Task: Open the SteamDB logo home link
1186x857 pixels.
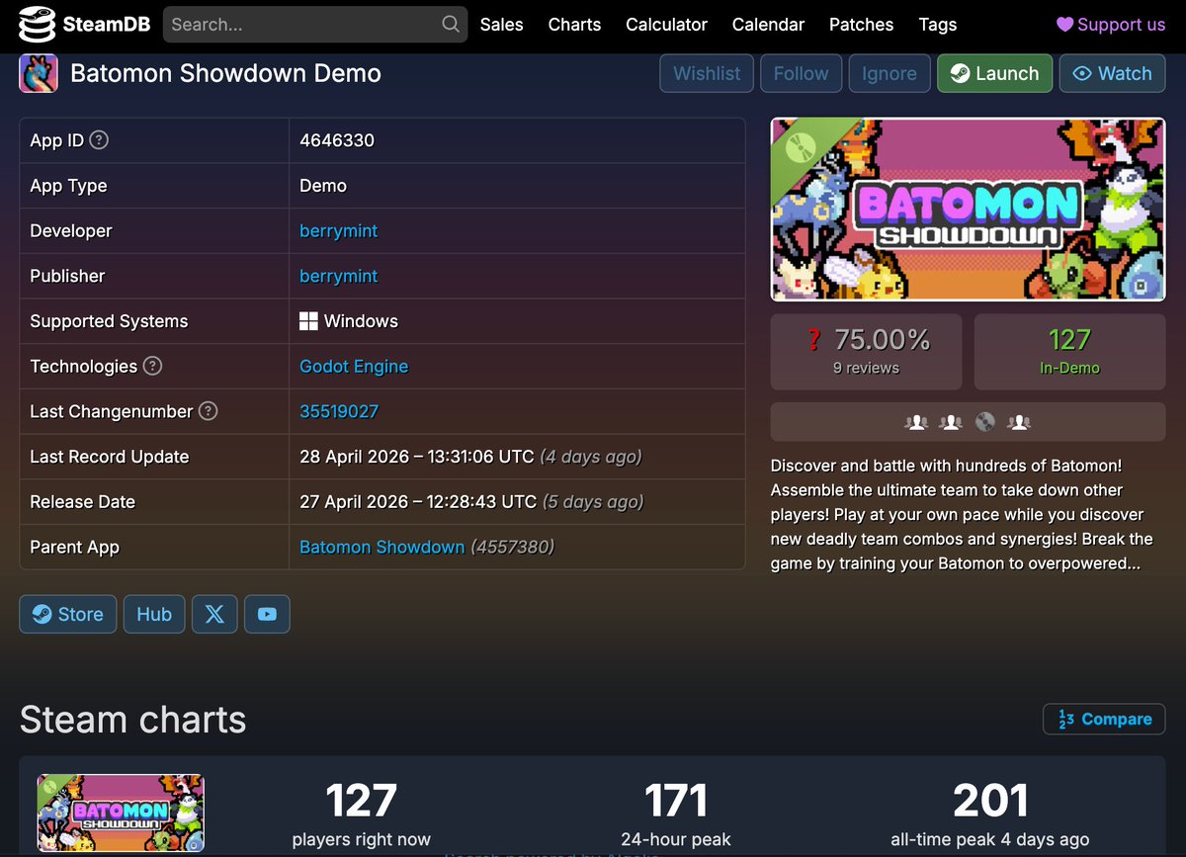Action: point(84,25)
